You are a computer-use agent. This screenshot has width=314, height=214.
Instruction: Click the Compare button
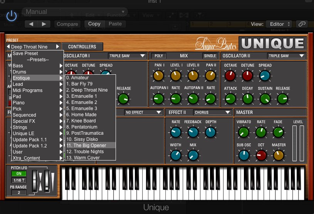(67, 24)
